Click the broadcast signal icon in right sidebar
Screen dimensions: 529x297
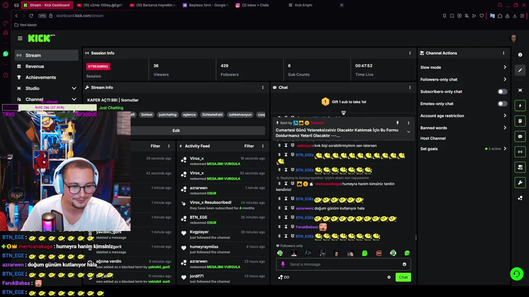520,152
